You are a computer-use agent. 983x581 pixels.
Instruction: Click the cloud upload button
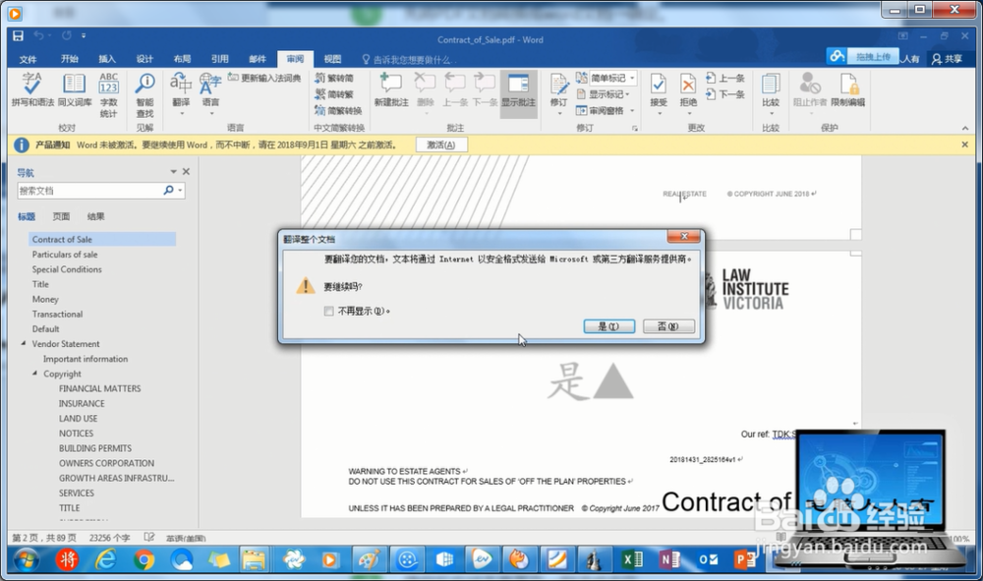pos(863,56)
